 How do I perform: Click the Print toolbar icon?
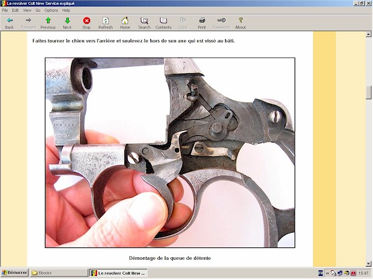pos(202,20)
